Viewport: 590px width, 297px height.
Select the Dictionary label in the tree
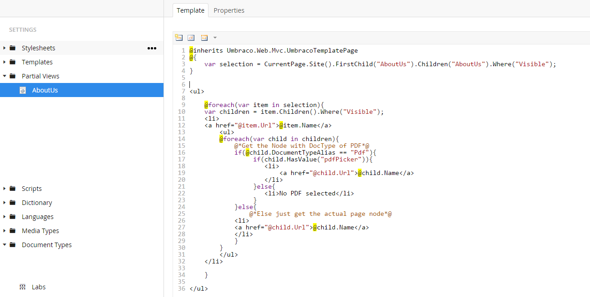[x=37, y=203]
